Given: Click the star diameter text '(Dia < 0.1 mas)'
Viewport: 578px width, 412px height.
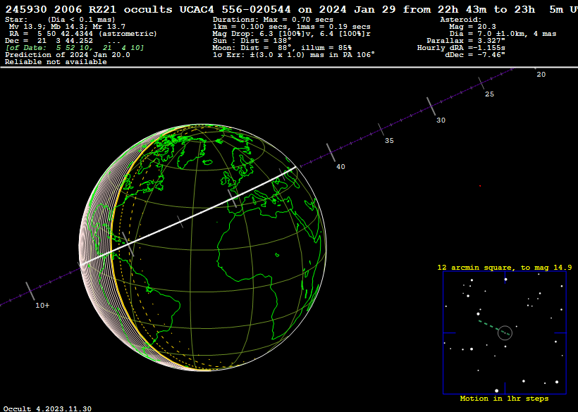Looking at the screenshot, I should click(82, 20).
